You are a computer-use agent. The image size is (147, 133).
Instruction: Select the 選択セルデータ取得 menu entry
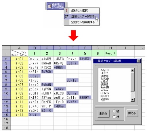[82, 16]
